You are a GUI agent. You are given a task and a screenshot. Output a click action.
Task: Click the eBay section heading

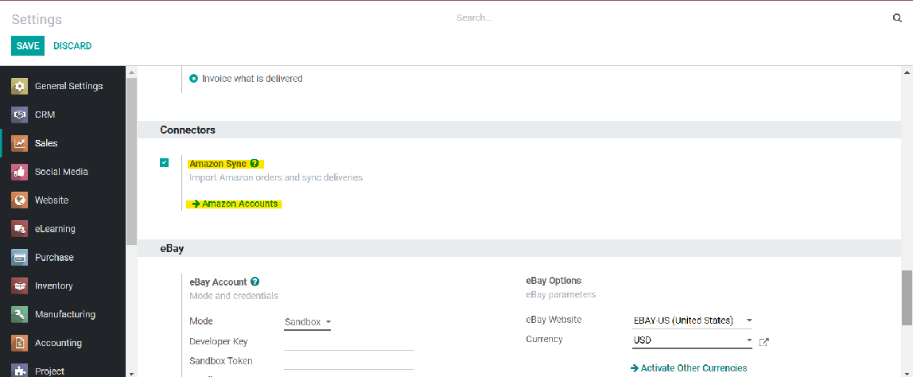coord(172,248)
